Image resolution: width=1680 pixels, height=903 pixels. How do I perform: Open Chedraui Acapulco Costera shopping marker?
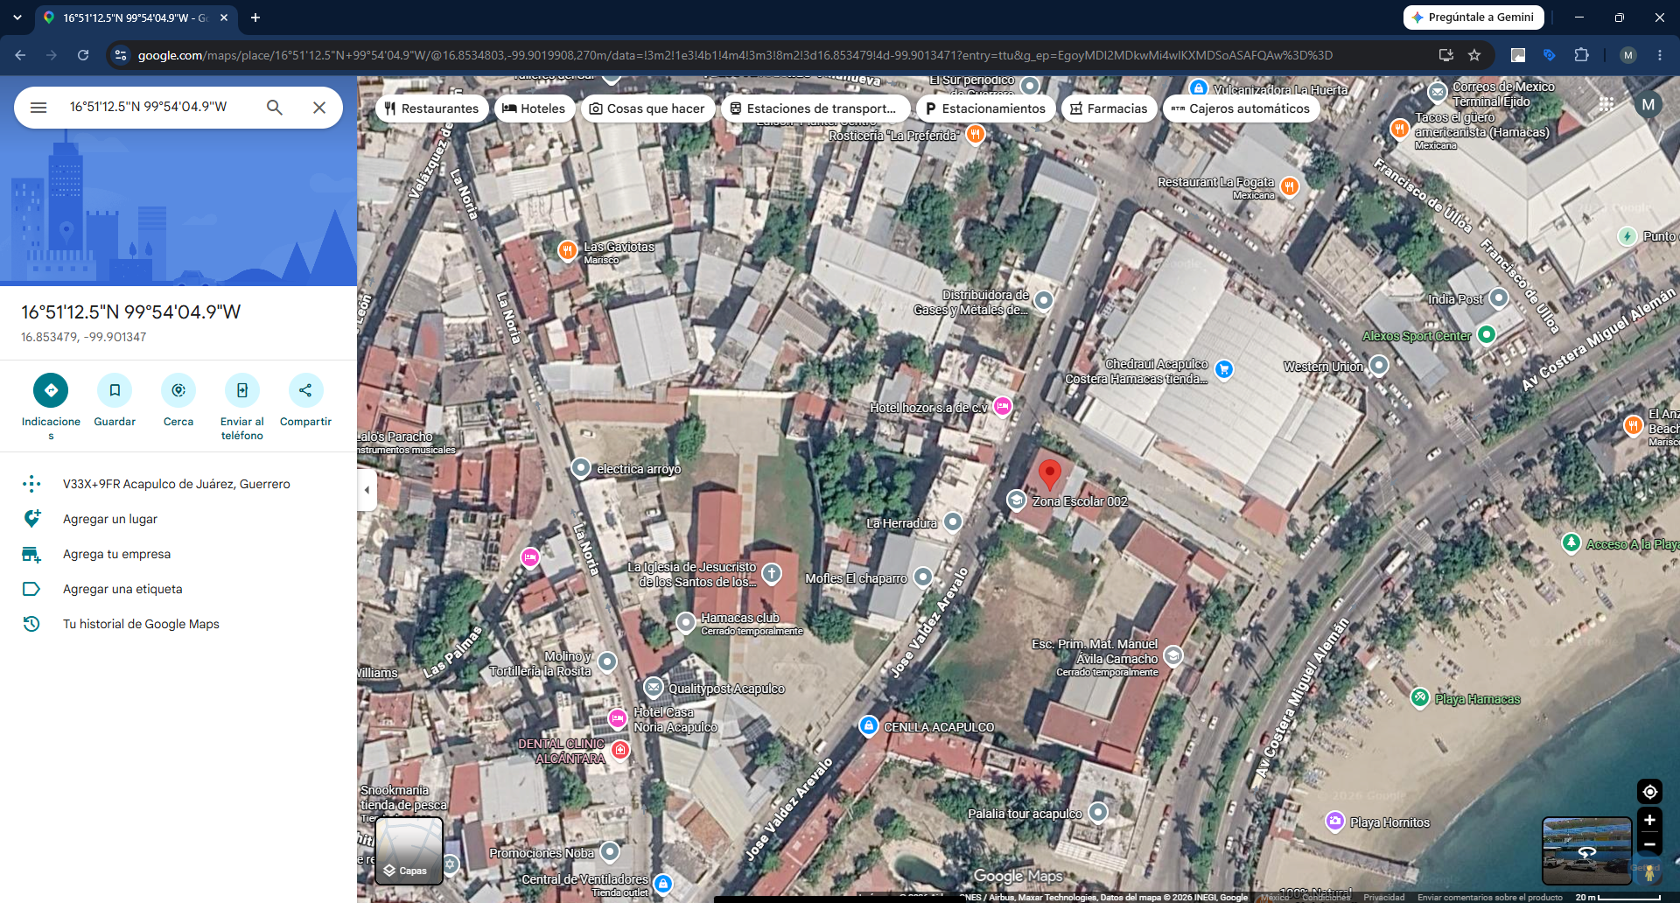point(1224,369)
